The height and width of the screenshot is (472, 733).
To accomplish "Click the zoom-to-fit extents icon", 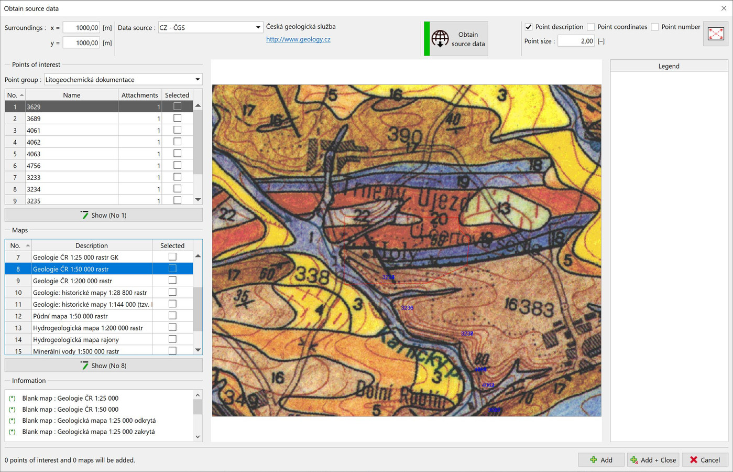I will coord(715,34).
